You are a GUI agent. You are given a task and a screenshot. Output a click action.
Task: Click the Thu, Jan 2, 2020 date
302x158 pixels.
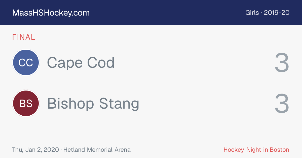[35, 150]
